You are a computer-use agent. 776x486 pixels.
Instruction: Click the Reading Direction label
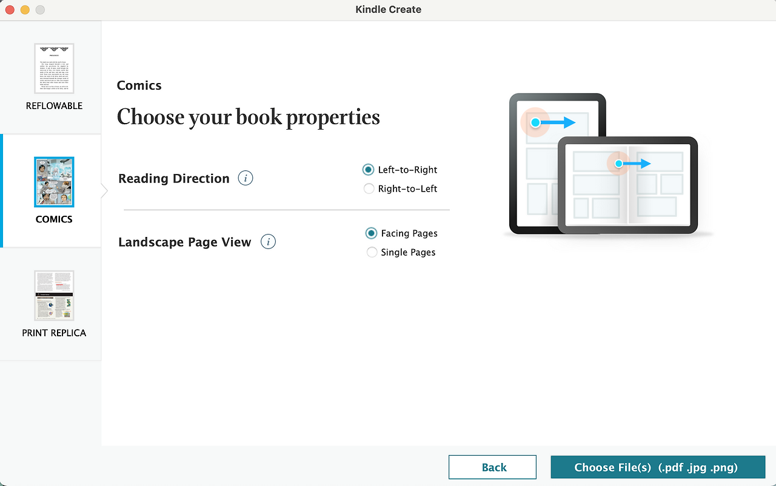174,178
